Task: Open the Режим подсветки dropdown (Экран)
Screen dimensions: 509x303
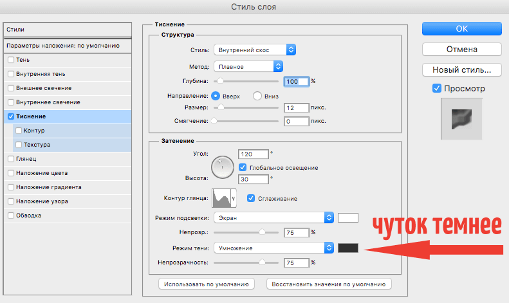Action: click(x=273, y=217)
